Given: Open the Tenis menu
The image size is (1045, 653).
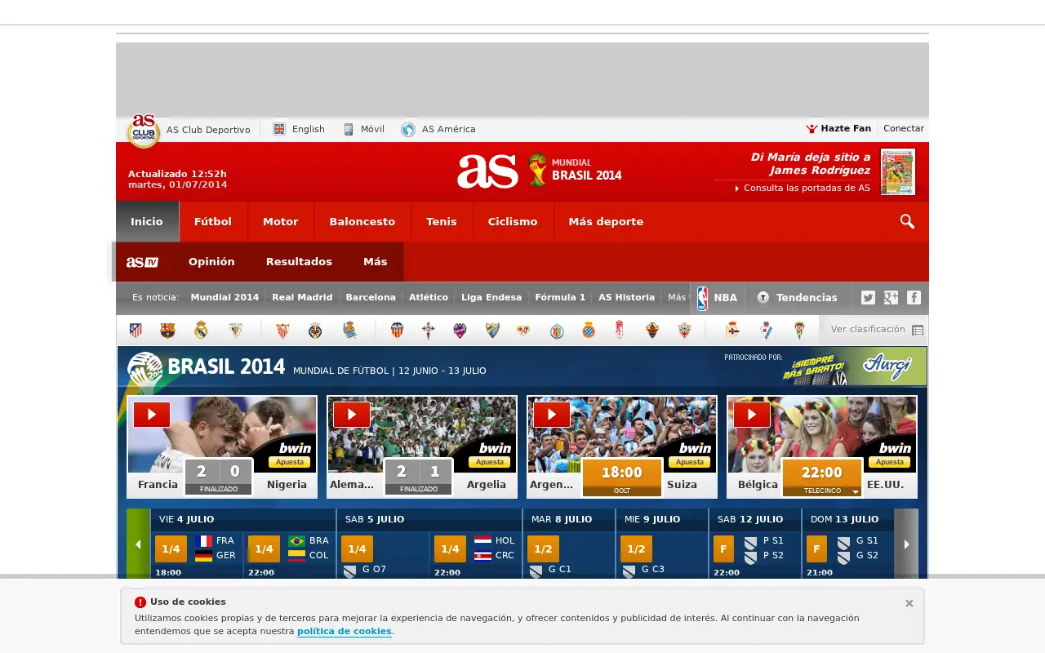Looking at the screenshot, I should pyautogui.click(x=442, y=221).
